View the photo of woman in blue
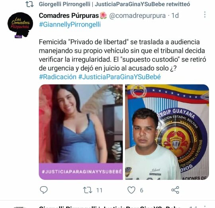Viewport: 215px width, 208px height. coord(81,132)
